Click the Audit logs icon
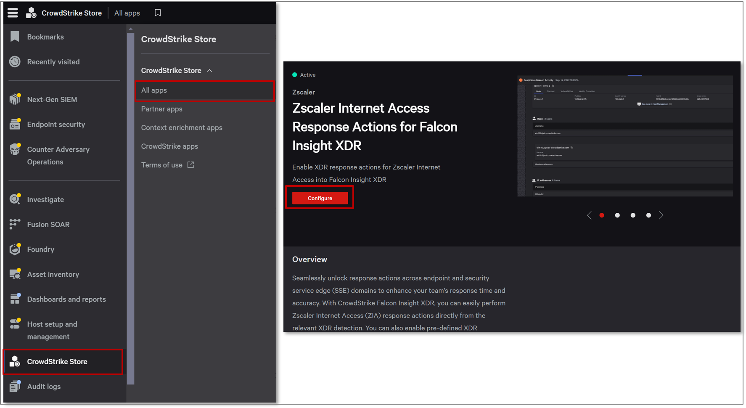This screenshot has width=746, height=408. 15,386
